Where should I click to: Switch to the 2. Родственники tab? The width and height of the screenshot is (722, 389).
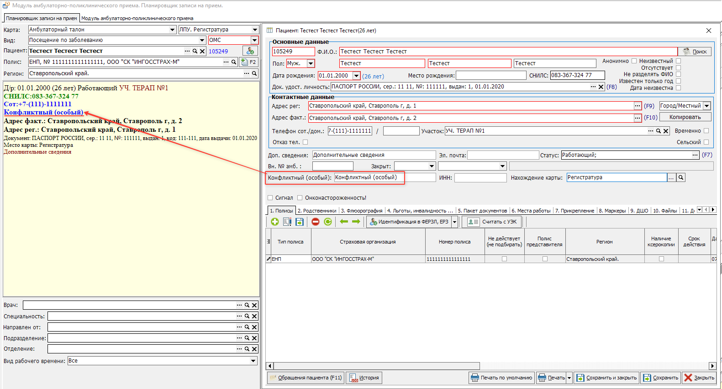pyautogui.click(x=317, y=211)
